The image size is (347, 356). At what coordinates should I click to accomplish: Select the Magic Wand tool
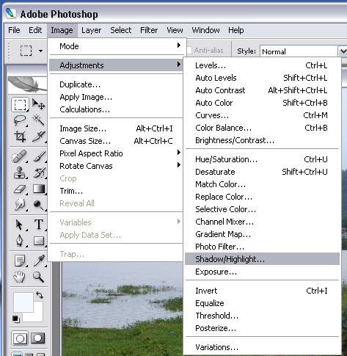[38, 120]
